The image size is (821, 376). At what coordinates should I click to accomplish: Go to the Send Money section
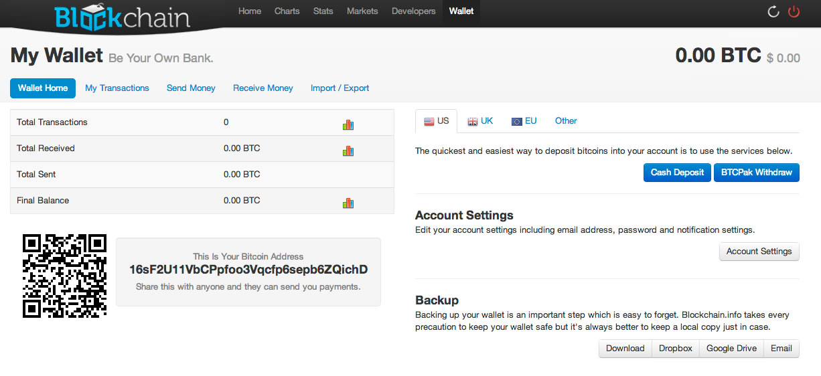click(x=191, y=88)
